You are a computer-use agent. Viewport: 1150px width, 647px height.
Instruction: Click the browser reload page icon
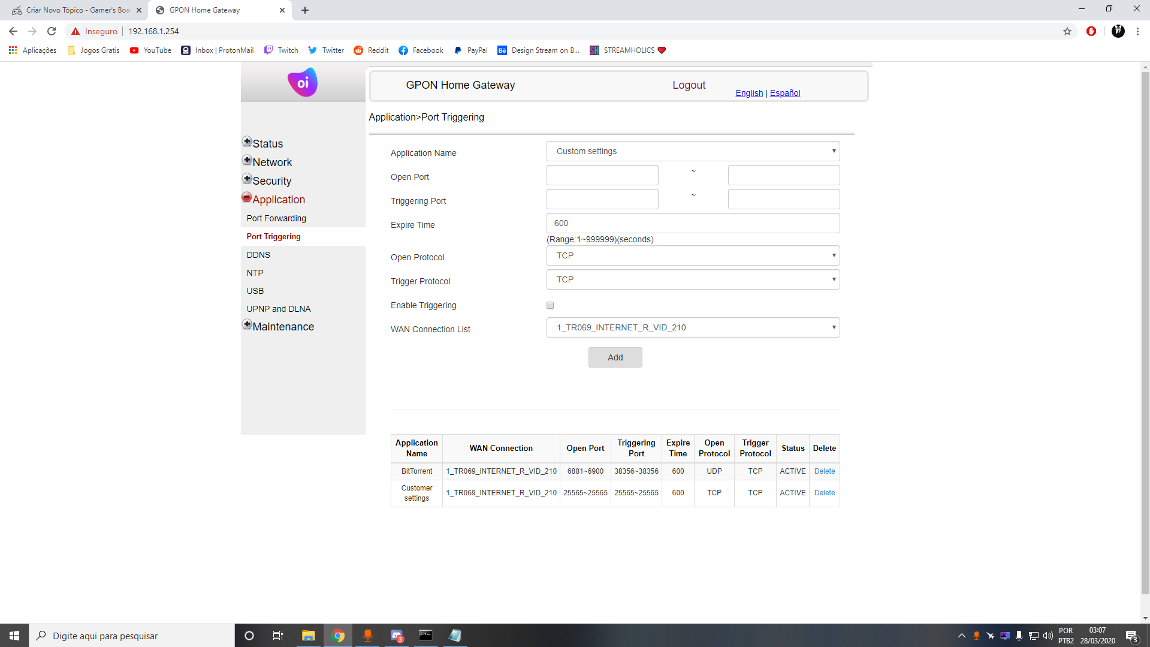point(52,31)
